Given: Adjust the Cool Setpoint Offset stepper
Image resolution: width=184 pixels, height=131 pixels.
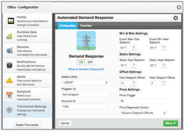Looking at the screenshot, I should click(x=134, y=83).
